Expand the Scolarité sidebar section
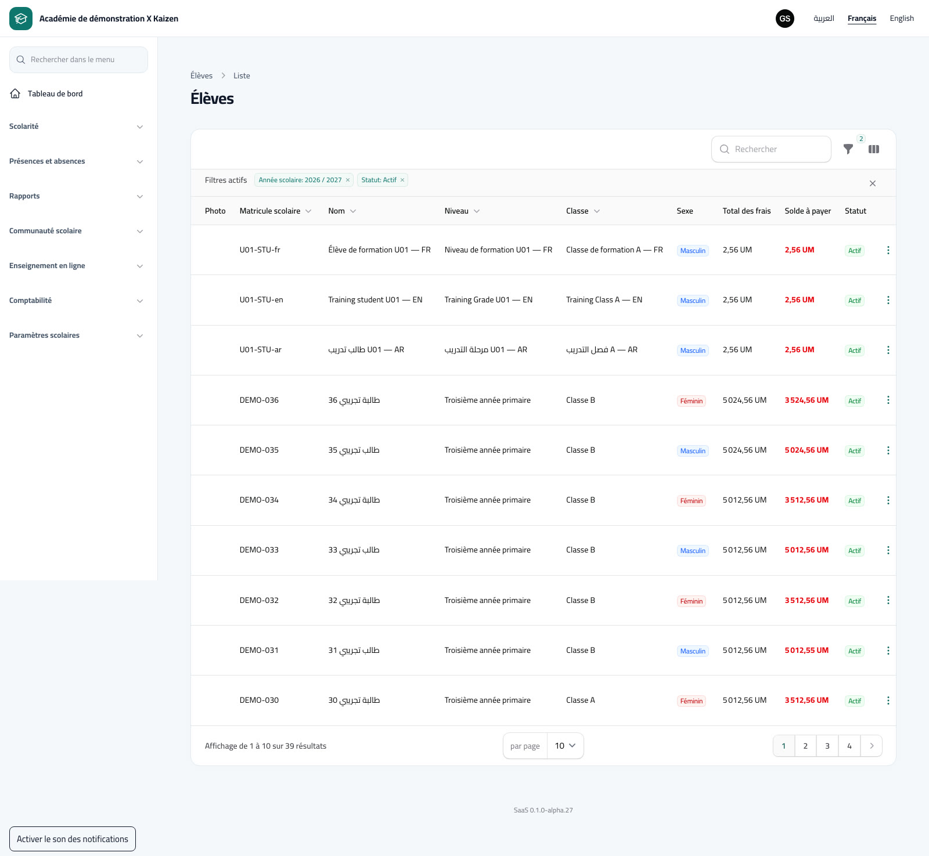The width and height of the screenshot is (929, 856). 76,127
